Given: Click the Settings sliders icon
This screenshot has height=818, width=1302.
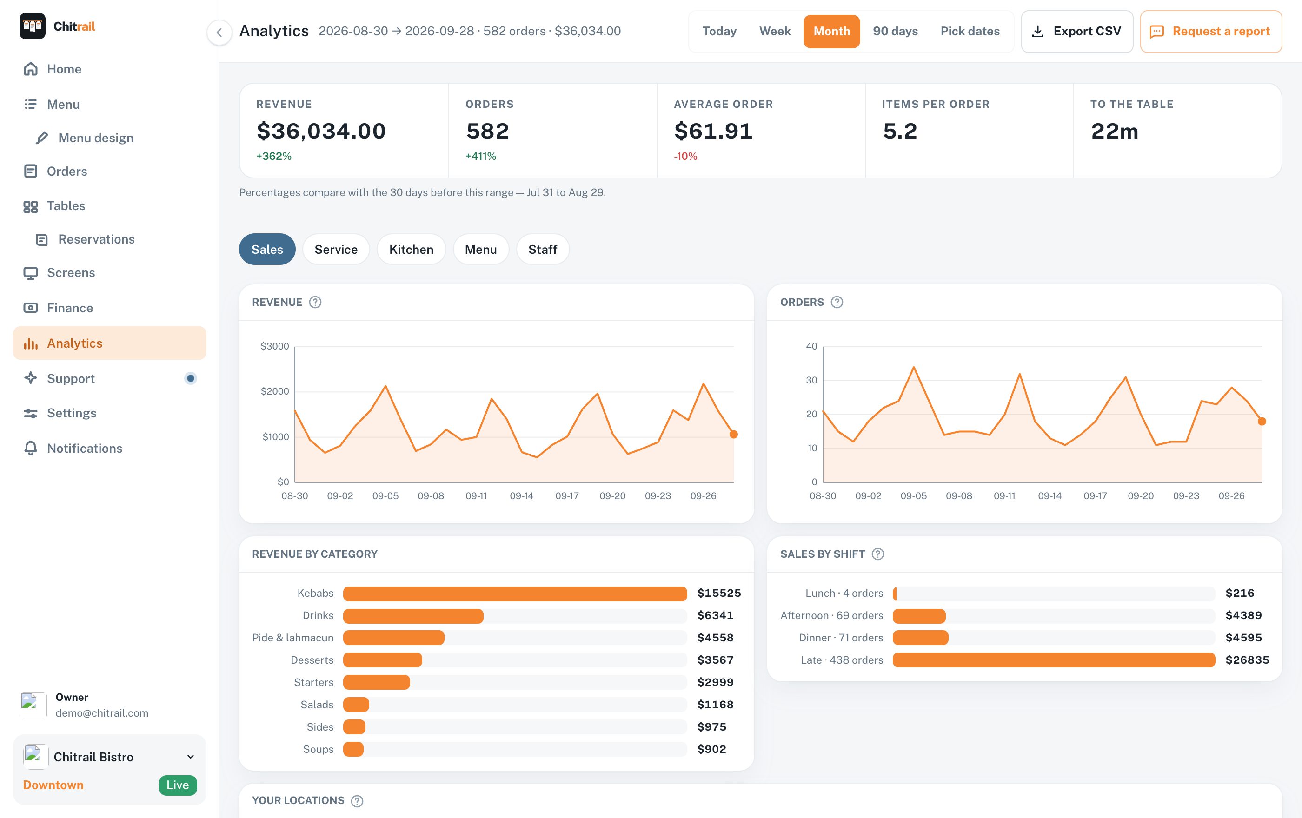Looking at the screenshot, I should (31, 413).
